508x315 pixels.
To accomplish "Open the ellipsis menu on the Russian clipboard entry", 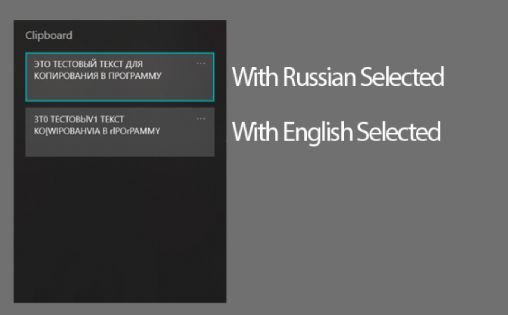I will click(201, 63).
